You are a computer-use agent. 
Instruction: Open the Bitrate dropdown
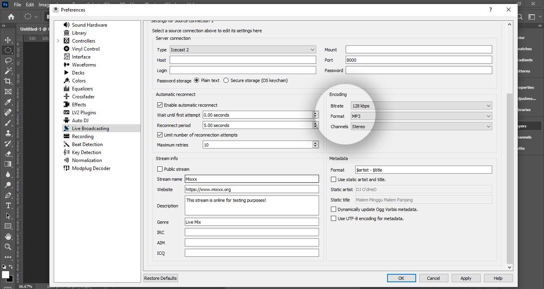point(421,106)
